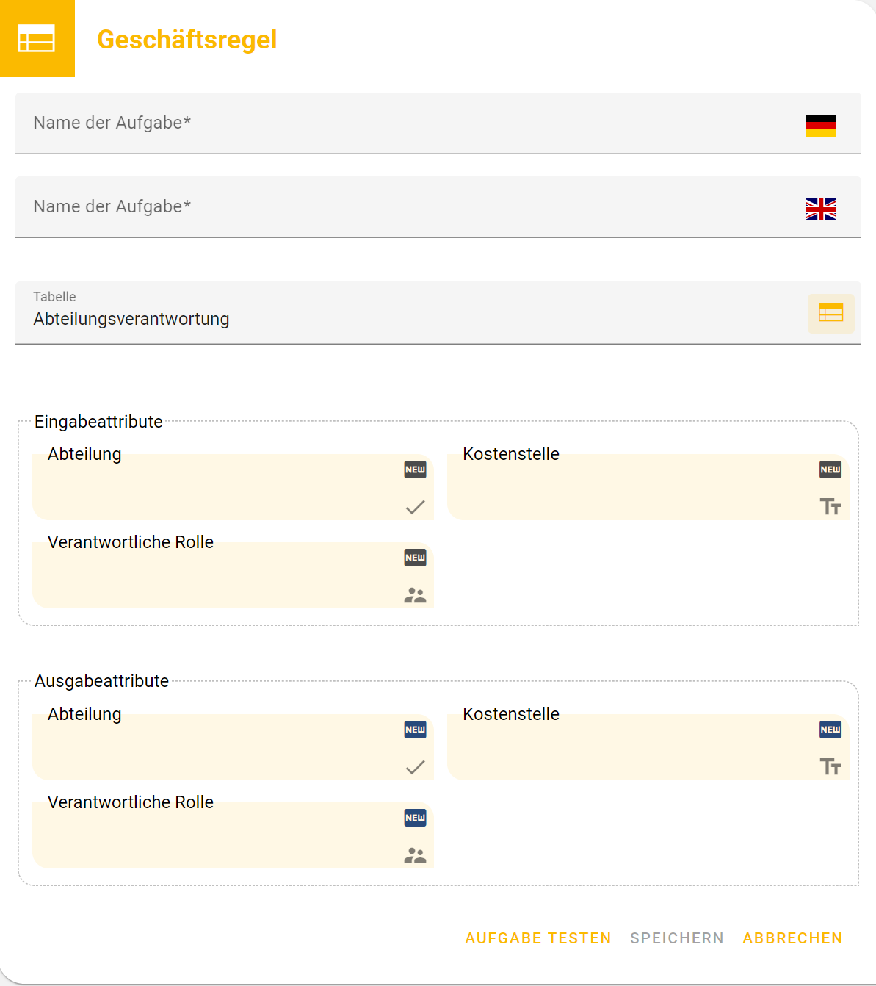The image size is (876, 986).
Task: Toggle the checkmark on output Abteilung
Action: (x=415, y=767)
